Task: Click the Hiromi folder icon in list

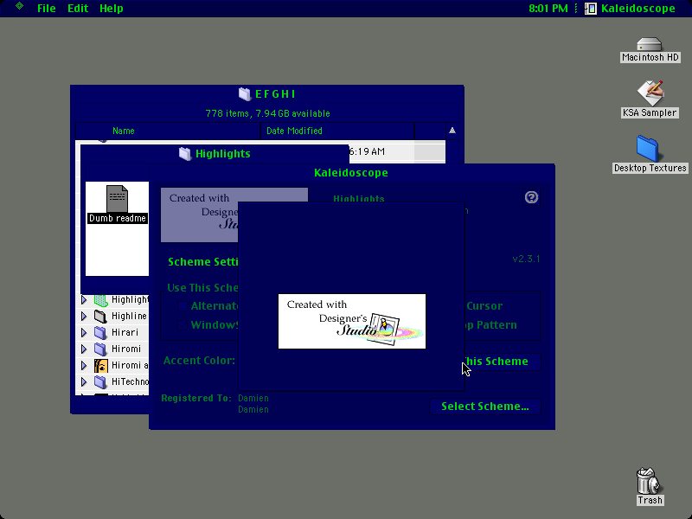Action: (100, 349)
